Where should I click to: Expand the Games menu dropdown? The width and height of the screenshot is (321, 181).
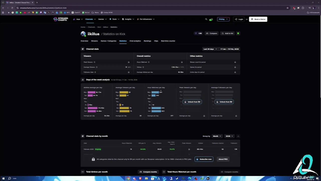tap(102, 19)
